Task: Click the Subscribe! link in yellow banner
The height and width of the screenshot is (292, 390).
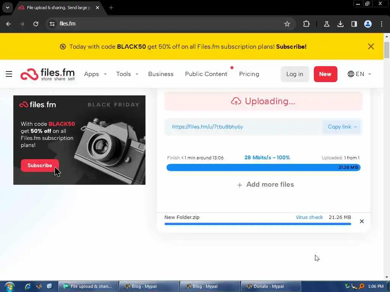Action: (291, 47)
